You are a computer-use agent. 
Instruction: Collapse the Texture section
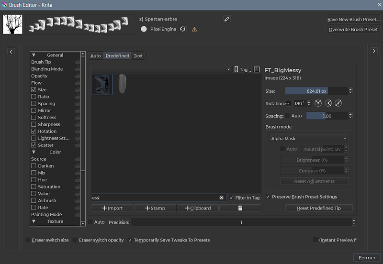(34, 221)
